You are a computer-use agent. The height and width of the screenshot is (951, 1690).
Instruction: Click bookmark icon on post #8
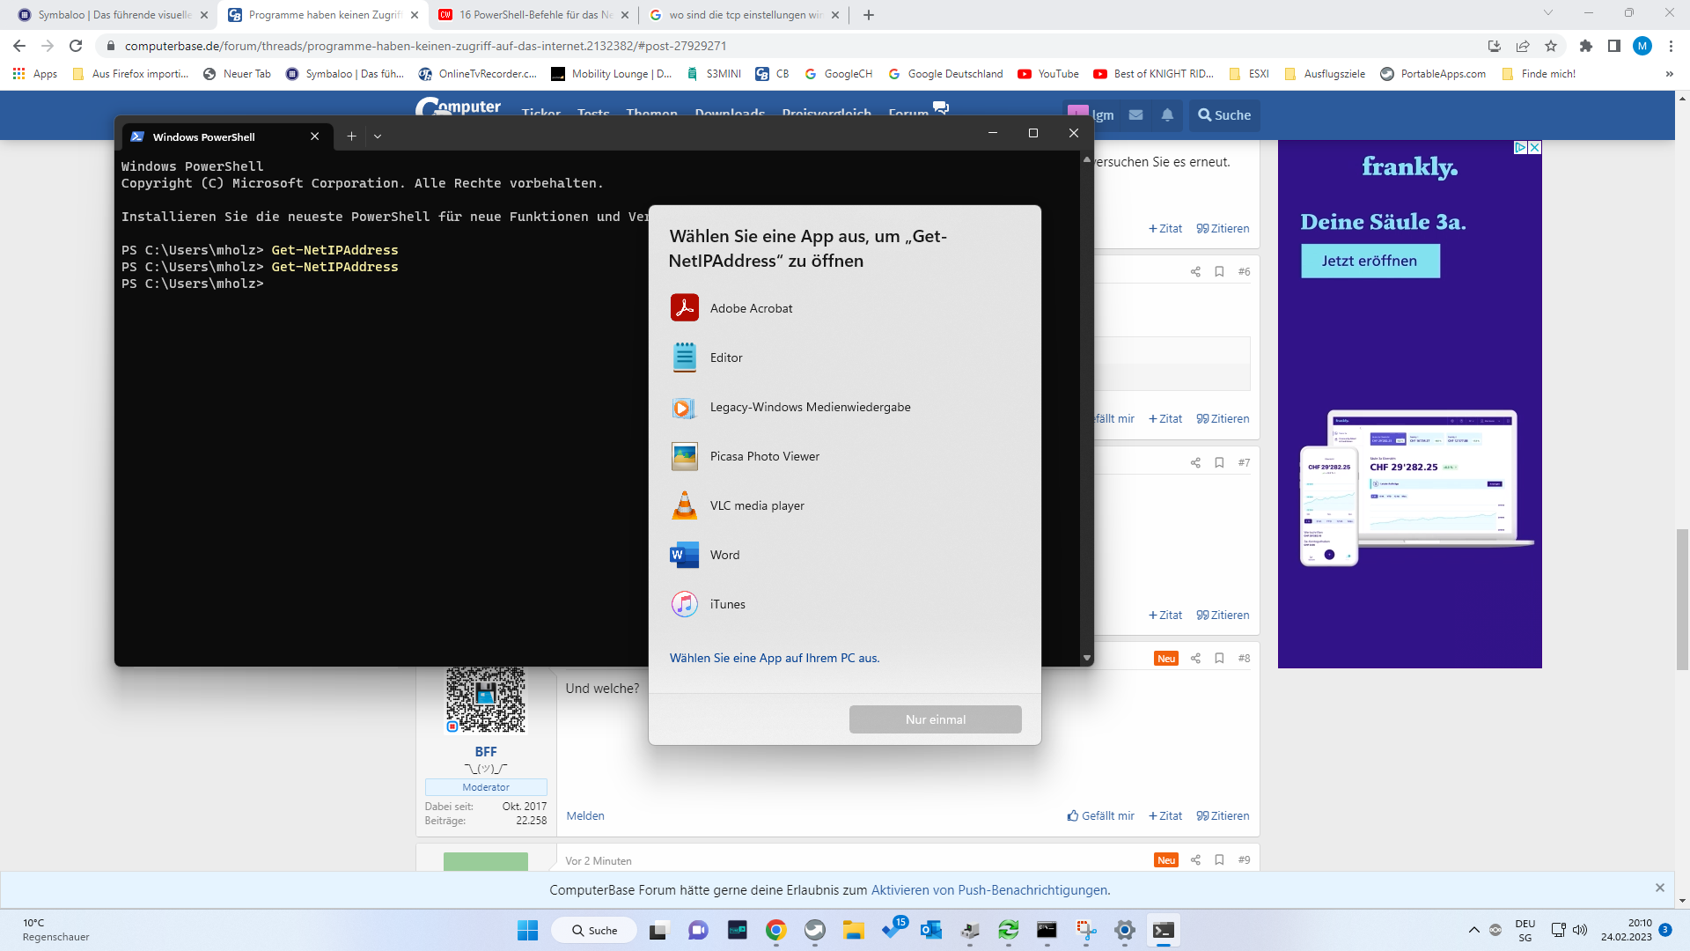1219,659
